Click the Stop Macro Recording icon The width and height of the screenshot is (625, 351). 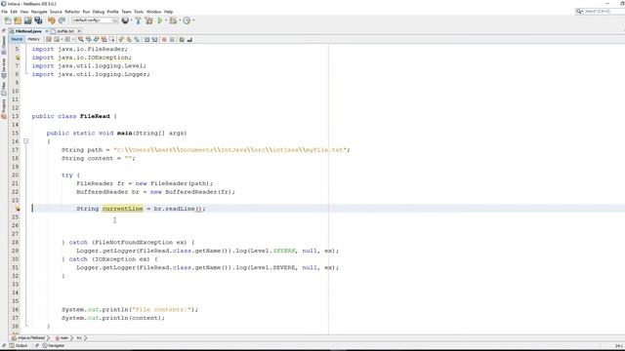click(x=172, y=39)
